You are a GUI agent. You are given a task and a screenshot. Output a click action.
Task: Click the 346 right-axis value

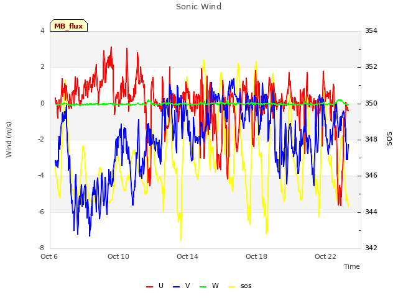(x=371, y=176)
